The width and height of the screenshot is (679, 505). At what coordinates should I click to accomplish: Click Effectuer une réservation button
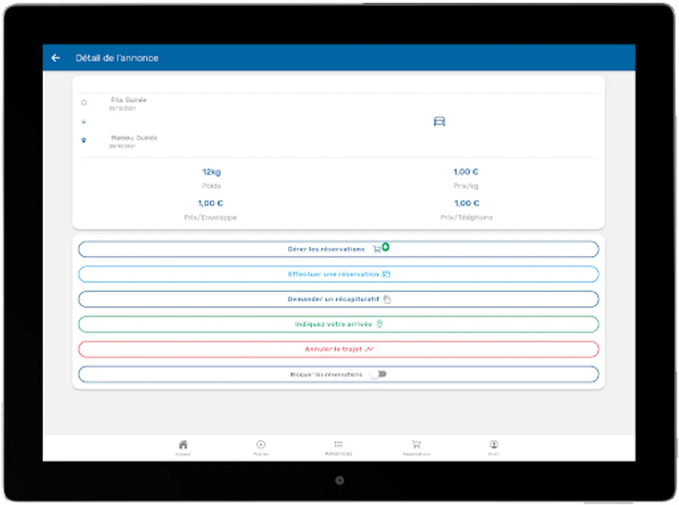pos(339,274)
